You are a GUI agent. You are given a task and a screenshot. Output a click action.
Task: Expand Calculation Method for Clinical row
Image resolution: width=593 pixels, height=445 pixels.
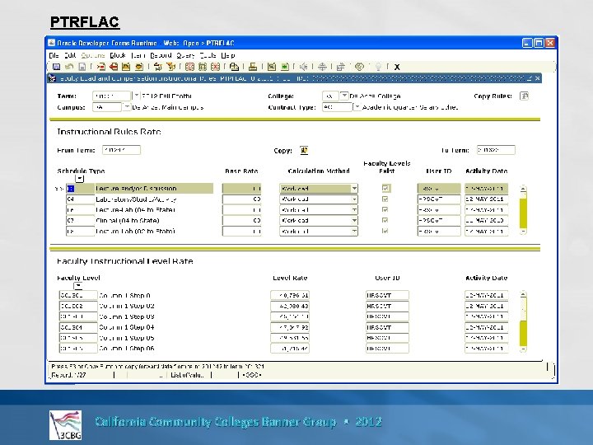tap(354, 220)
